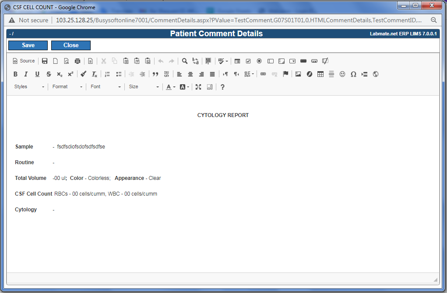Insert a form Button element

click(303, 61)
